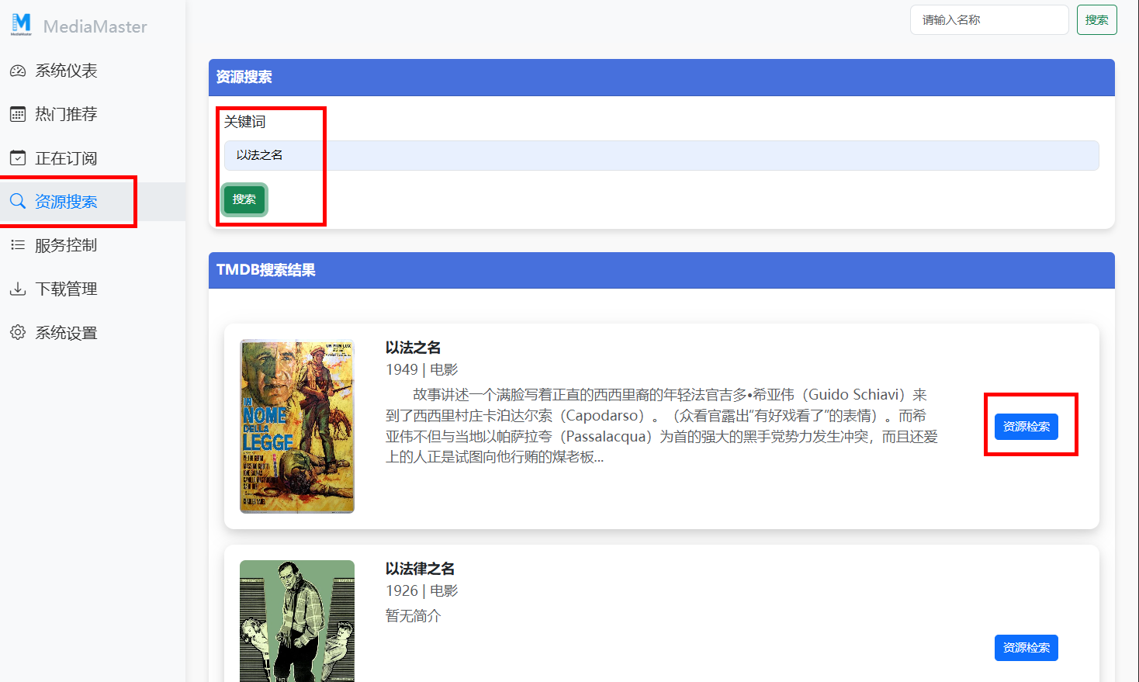The width and height of the screenshot is (1139, 682).
Task: Click the 以法之名 synopsis paragraph
Action: (662, 426)
